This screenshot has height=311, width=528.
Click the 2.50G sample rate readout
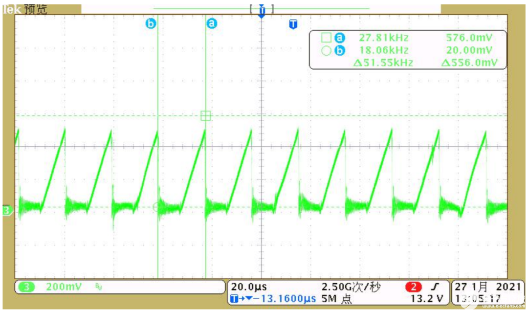[x=351, y=287]
